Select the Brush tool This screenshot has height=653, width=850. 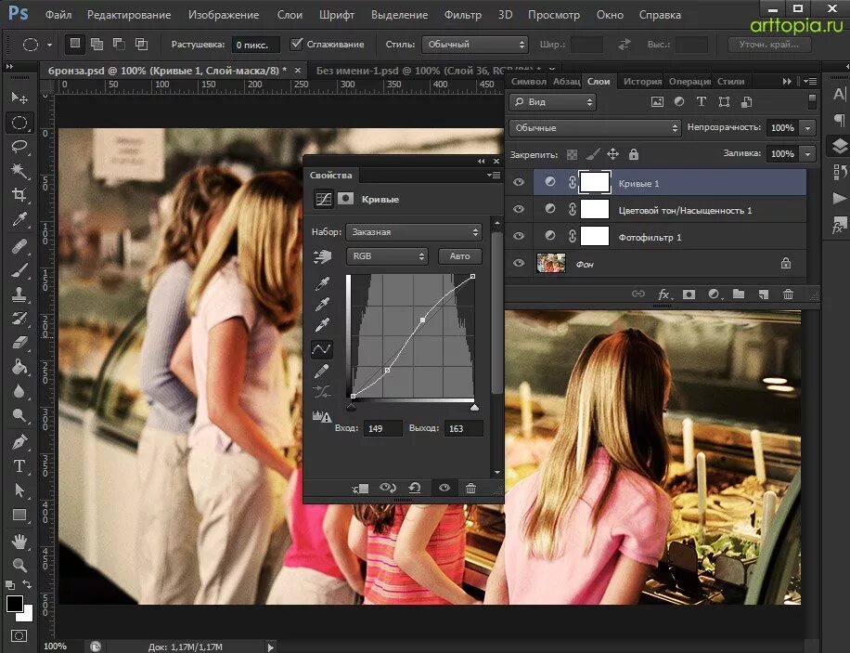pos(19,270)
